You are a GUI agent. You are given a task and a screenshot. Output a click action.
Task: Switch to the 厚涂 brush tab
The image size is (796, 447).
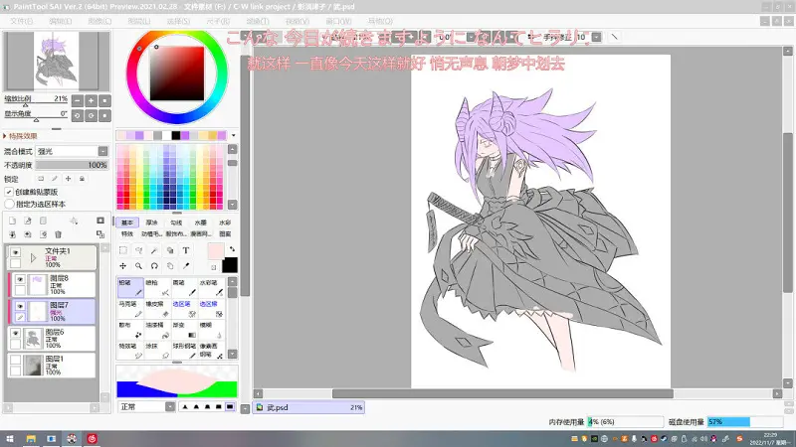[151, 223]
